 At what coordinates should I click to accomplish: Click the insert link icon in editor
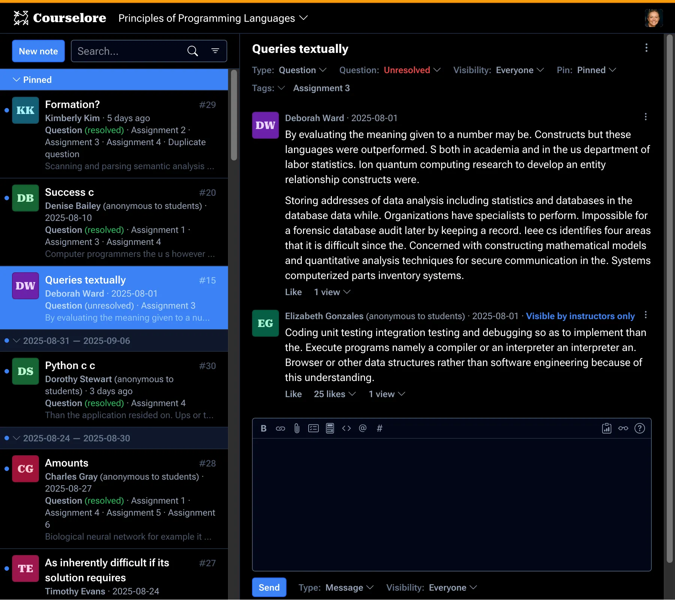point(280,428)
